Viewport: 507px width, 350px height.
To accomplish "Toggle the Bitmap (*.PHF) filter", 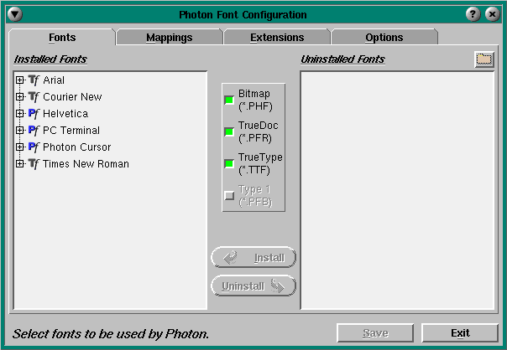I will coord(229,100).
